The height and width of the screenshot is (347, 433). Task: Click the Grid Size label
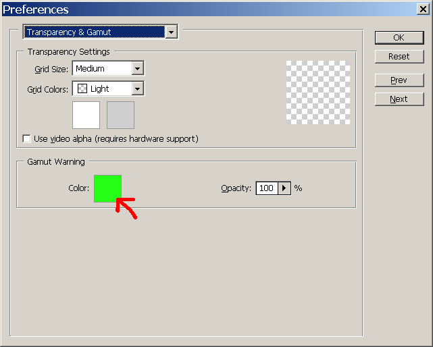51,69
